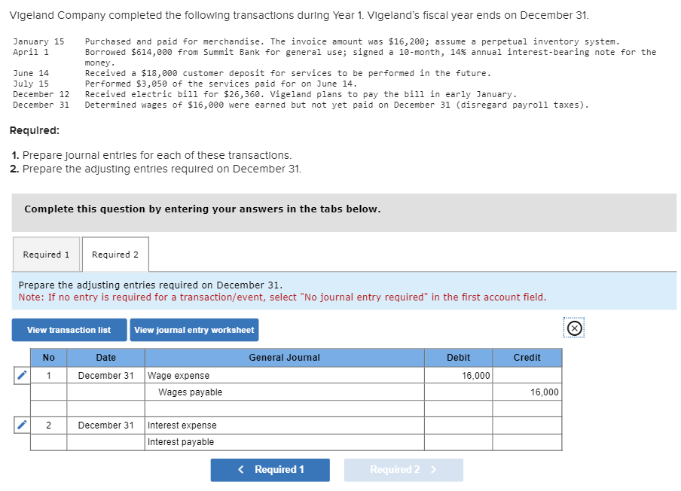The image size is (681, 491).
Task: Click the red note about no journal entry required
Action: click(282, 297)
